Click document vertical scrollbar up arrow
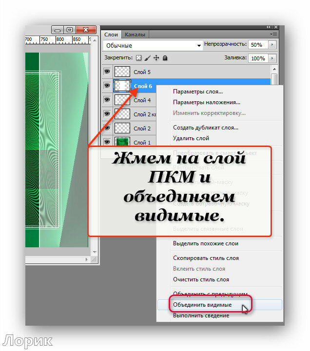 95,40
